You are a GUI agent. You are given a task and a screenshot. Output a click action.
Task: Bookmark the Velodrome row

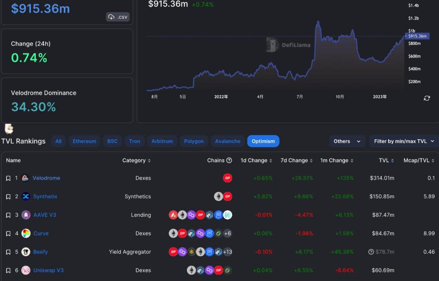(x=8, y=178)
